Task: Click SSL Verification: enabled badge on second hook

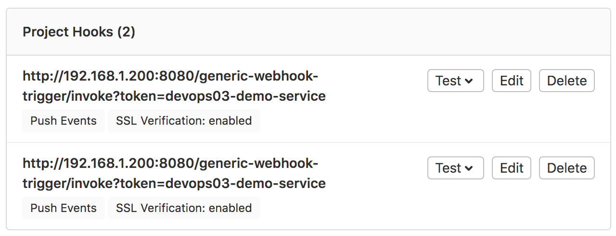Action: (x=184, y=208)
